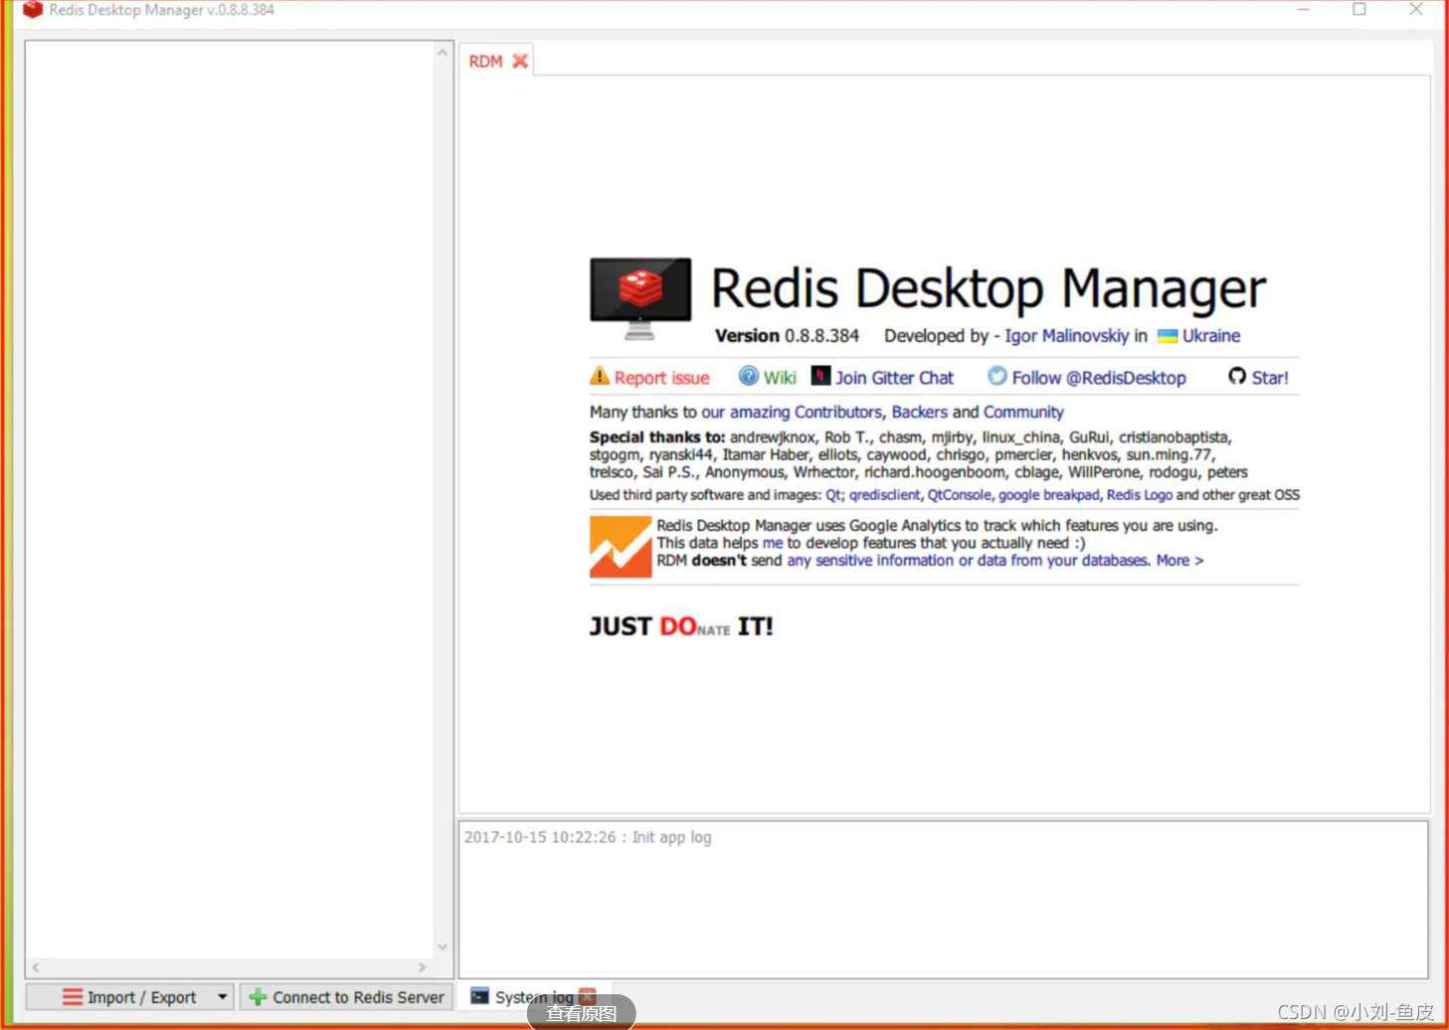This screenshot has height=1030, width=1449.
Task: Open the Redis Logo link
Action: tap(1140, 495)
